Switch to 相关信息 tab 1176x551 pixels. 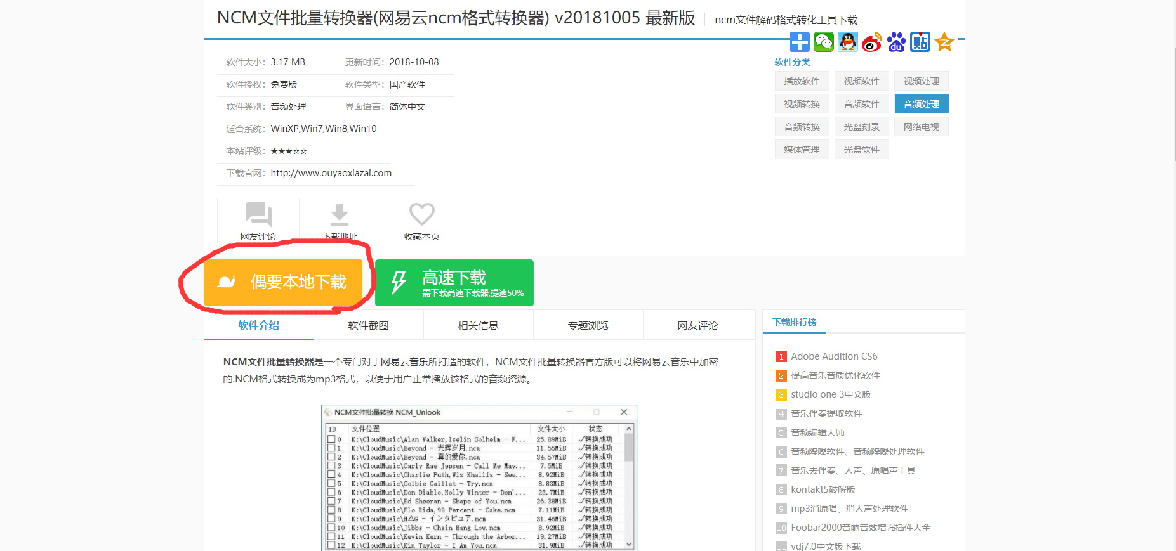479,325
